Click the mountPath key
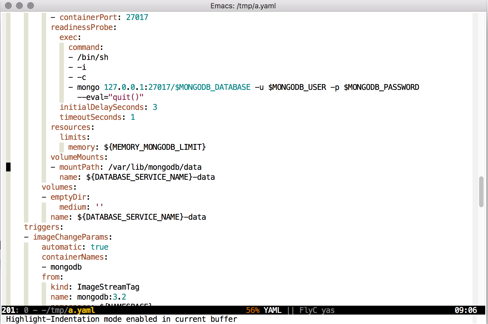This screenshot has width=488, height=324. tap(79, 167)
